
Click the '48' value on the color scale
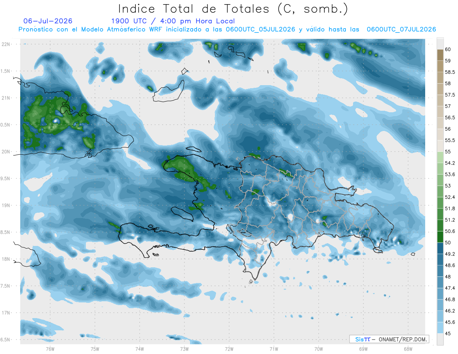pyautogui.click(x=448, y=277)
